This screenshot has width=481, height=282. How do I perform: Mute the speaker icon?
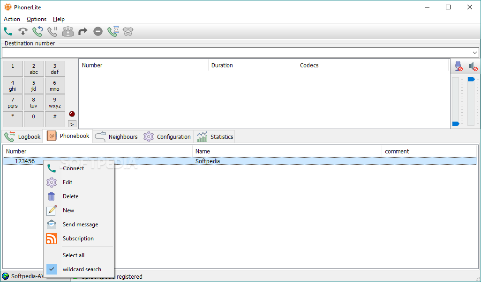click(473, 66)
